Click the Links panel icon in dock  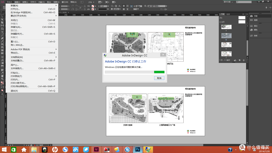[251, 20]
